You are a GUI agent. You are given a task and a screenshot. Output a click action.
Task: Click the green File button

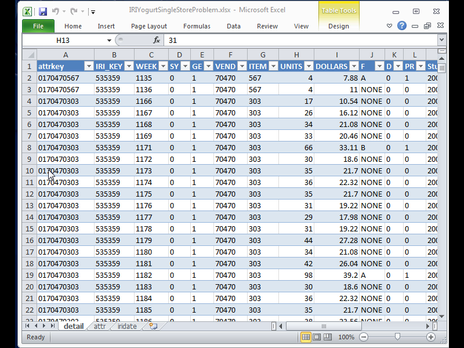[38, 26]
